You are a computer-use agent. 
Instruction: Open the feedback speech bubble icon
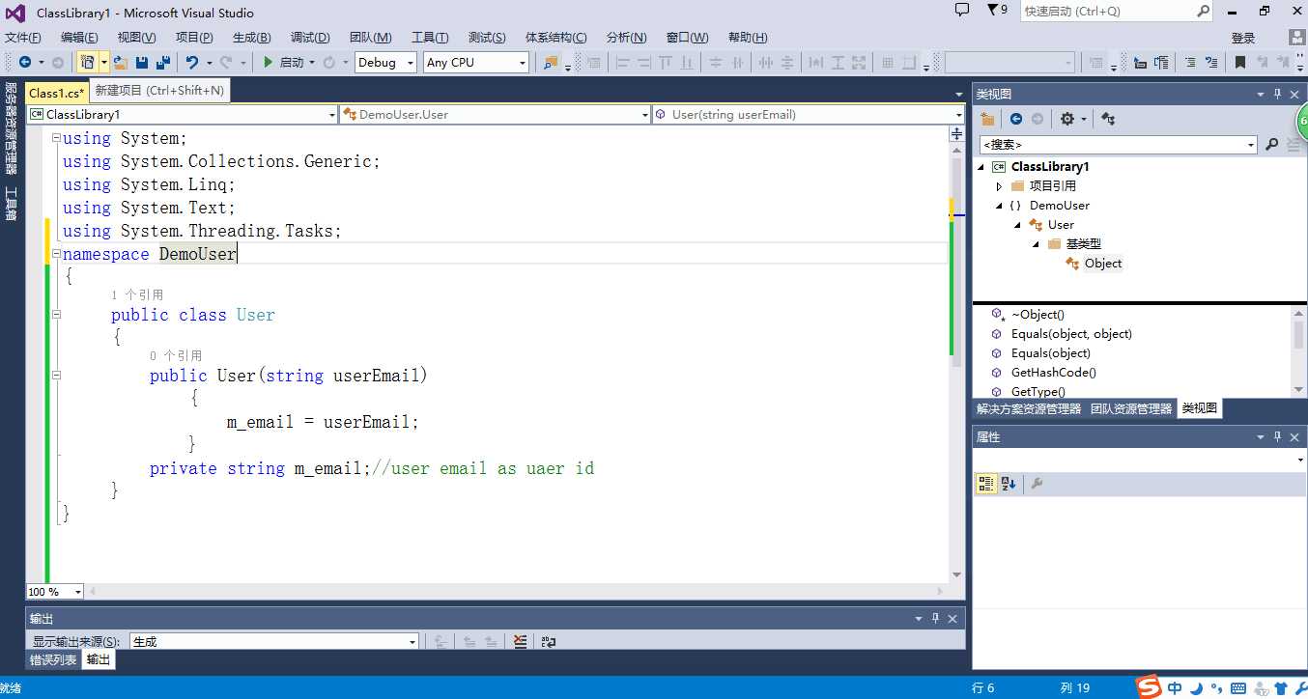(x=961, y=10)
